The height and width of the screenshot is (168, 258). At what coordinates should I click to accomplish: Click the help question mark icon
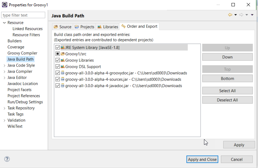point(7,159)
